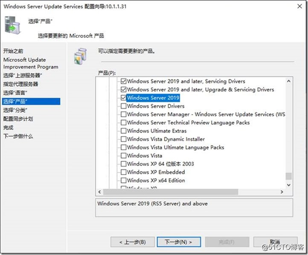Select Windows Server 2019 highlighted row text

point(153,98)
